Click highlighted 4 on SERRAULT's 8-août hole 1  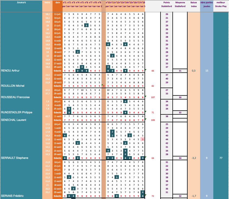[x=65, y=136]
